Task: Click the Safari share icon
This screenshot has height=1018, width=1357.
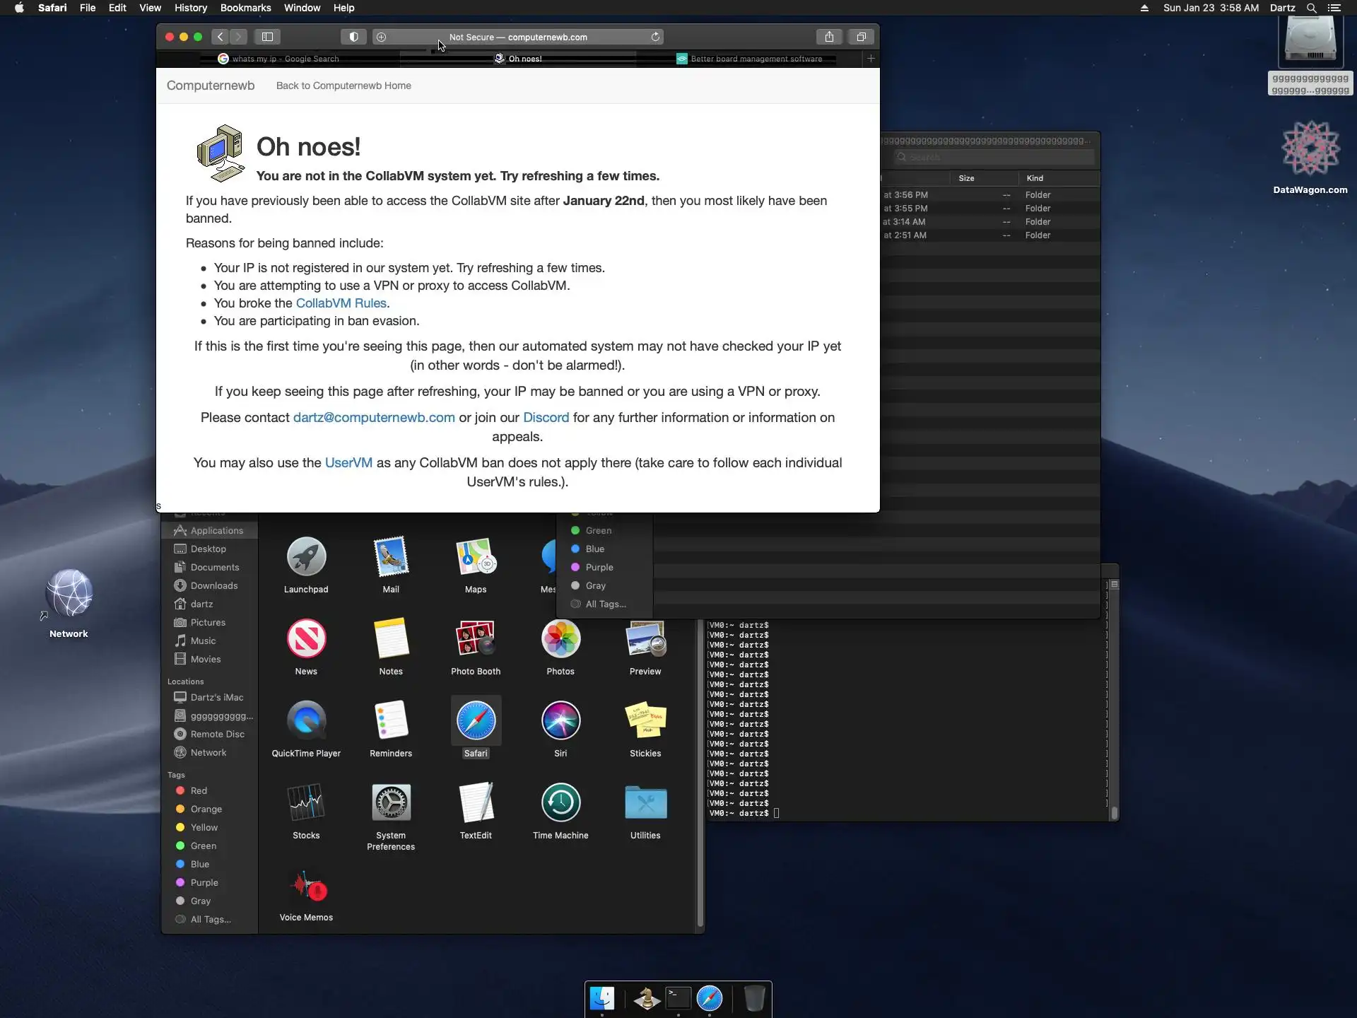Action: point(829,37)
